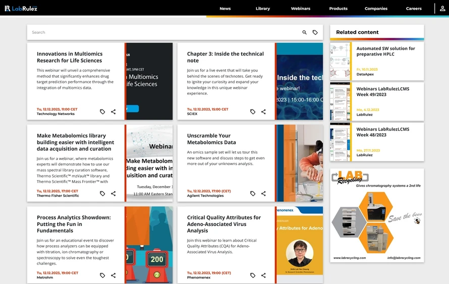
Task: Open Chapter 3: Inside the technical note title
Action: coord(226,57)
